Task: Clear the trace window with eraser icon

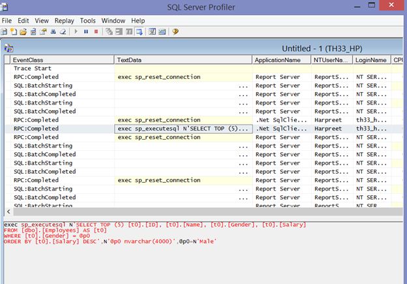Action: [63, 31]
